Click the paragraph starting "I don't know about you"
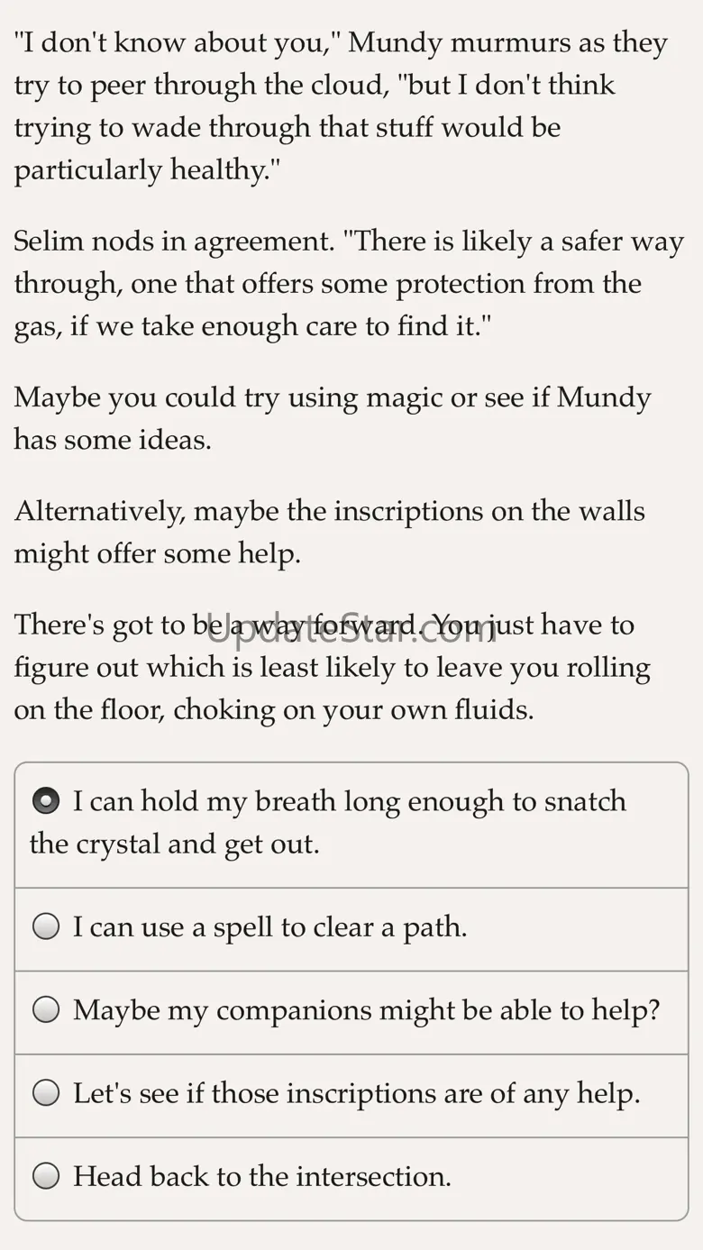The width and height of the screenshot is (703, 1250). point(342,106)
